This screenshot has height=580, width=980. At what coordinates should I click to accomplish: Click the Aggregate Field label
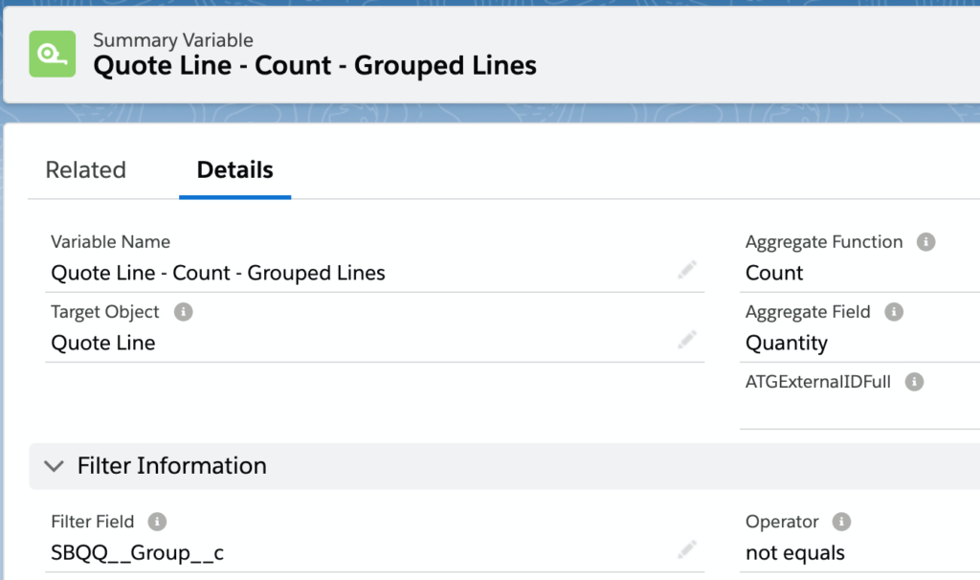pos(808,312)
